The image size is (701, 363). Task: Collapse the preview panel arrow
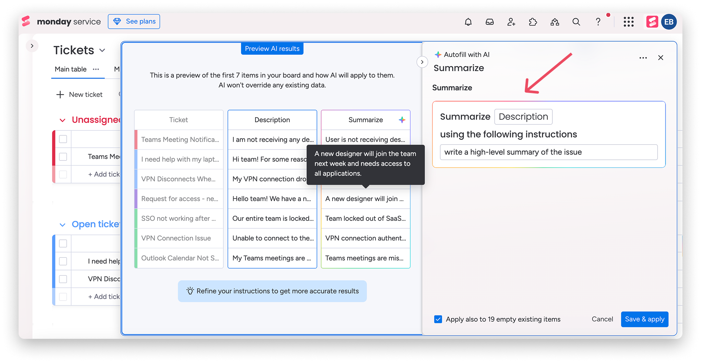pyautogui.click(x=422, y=62)
